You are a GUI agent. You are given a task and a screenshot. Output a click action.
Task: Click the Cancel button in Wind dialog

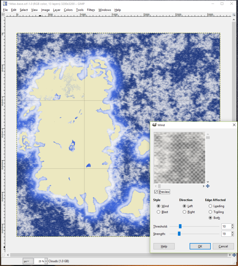[x=223, y=246]
